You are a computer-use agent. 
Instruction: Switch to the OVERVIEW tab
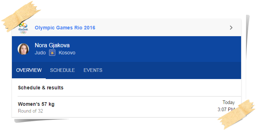click(29, 70)
